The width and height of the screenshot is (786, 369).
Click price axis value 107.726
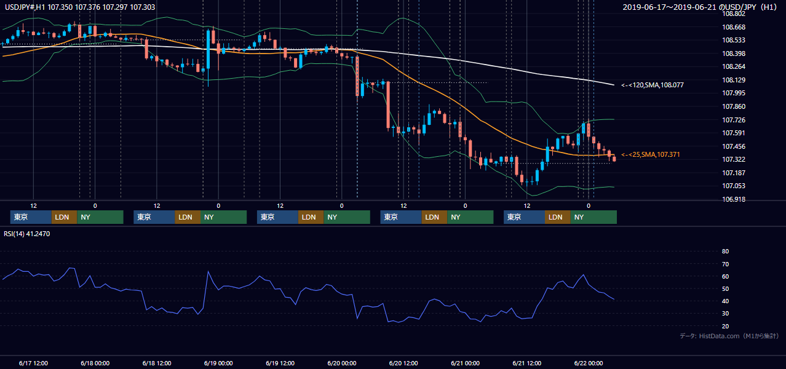733,120
